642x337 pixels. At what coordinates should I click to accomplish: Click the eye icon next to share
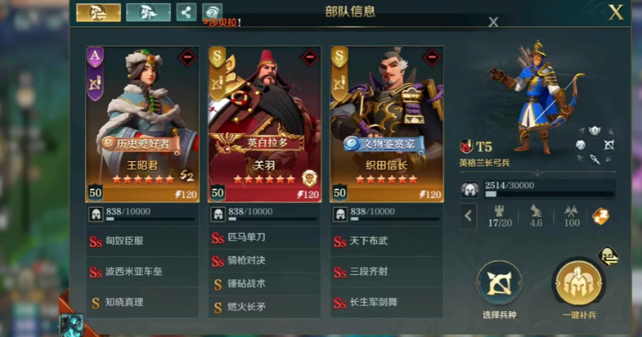coord(212,12)
